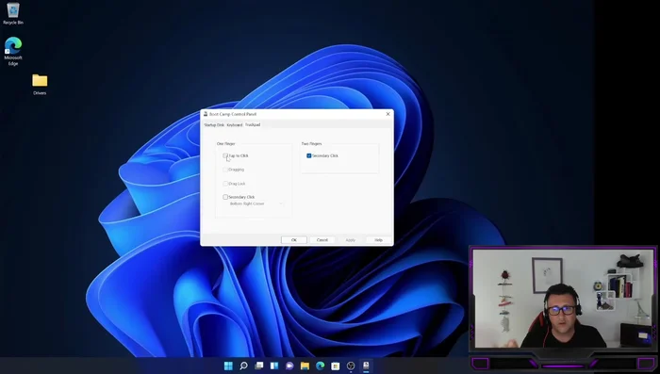Open the Recycle Bin desktop icon
Viewport: 660px width, 374px height.
(13, 13)
